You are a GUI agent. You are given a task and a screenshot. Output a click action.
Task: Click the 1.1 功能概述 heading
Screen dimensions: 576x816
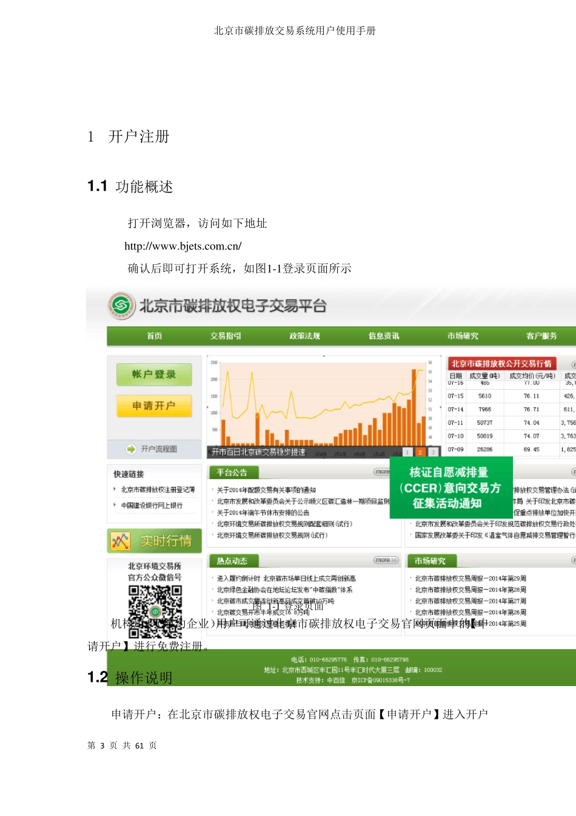pyautogui.click(x=130, y=186)
